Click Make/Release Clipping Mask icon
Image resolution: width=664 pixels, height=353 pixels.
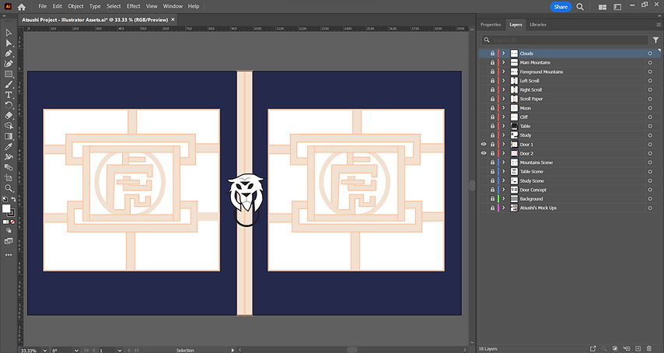tap(615, 349)
